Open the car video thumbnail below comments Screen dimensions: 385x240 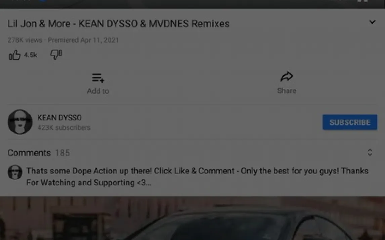coord(192,218)
